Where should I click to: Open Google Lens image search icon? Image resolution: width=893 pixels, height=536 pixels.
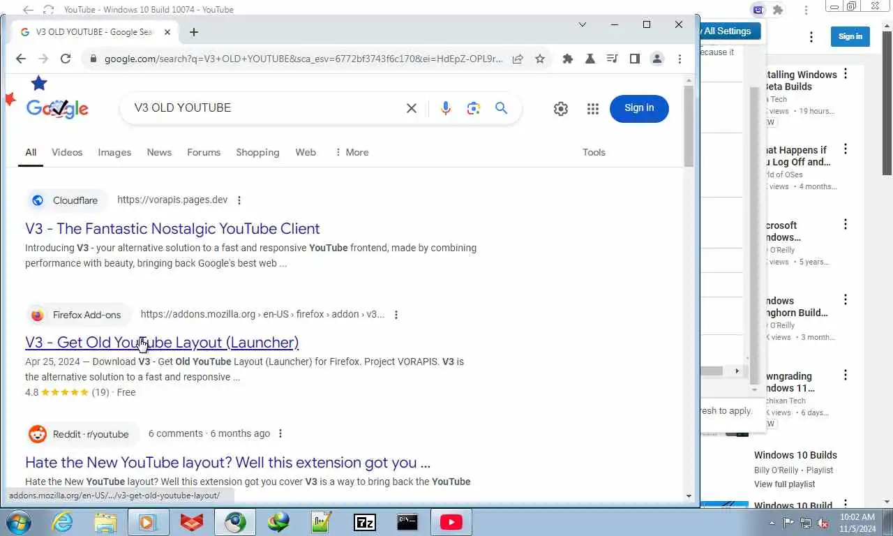pos(474,108)
